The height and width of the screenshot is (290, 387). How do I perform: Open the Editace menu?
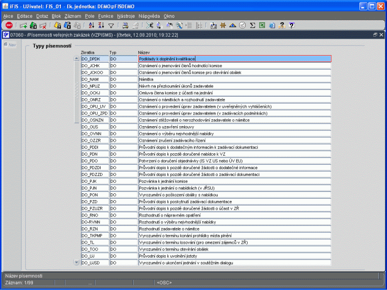[25, 16]
